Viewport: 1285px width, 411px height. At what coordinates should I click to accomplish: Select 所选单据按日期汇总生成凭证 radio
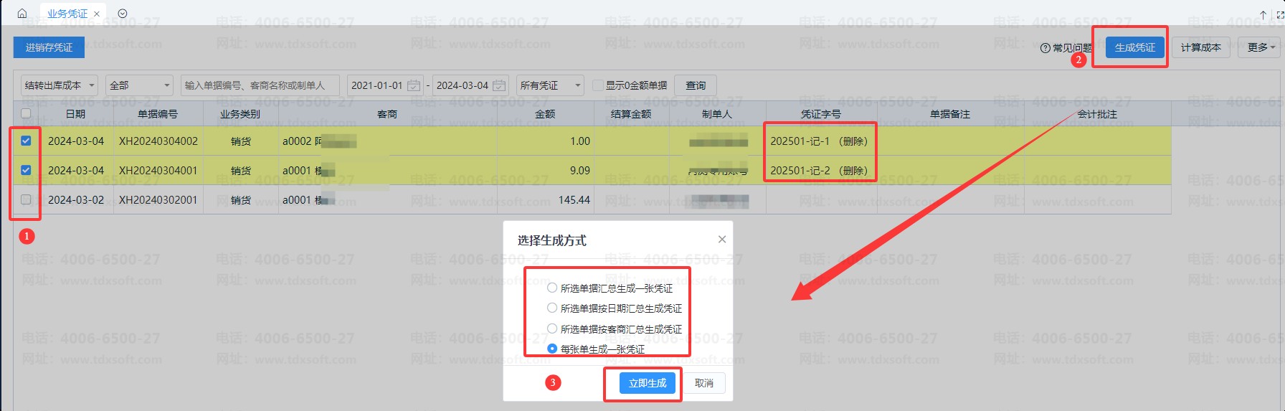click(x=552, y=308)
